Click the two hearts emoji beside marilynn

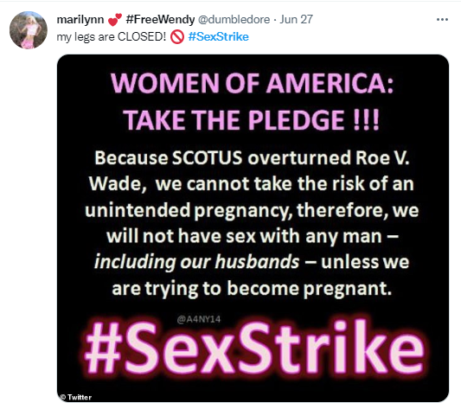point(115,19)
